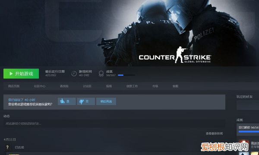Screen dimensions: 259x155
Task: Open the 客服 support tab
Action: coord(175,86)
